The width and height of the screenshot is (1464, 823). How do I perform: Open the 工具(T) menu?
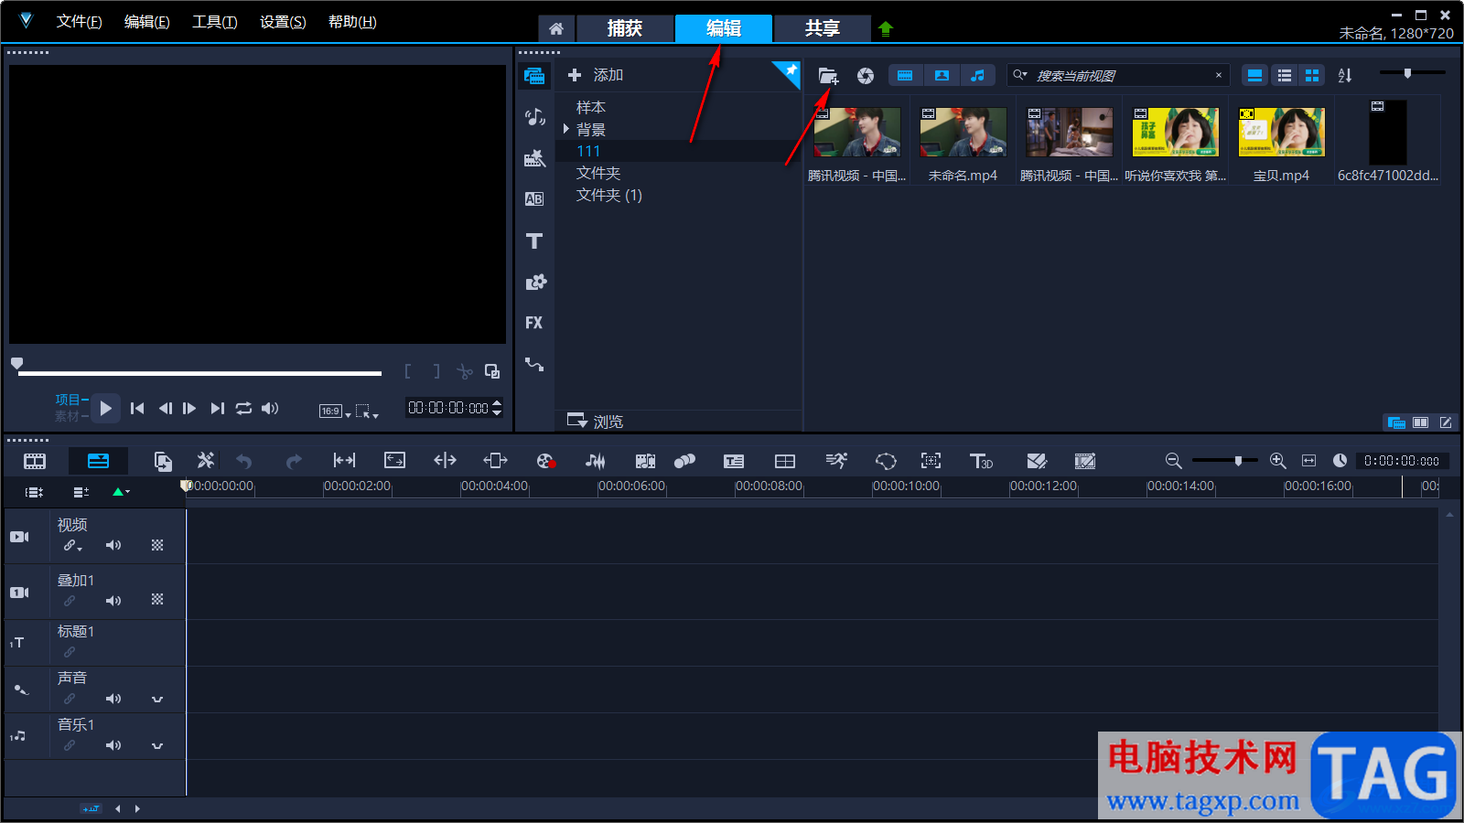(x=214, y=22)
